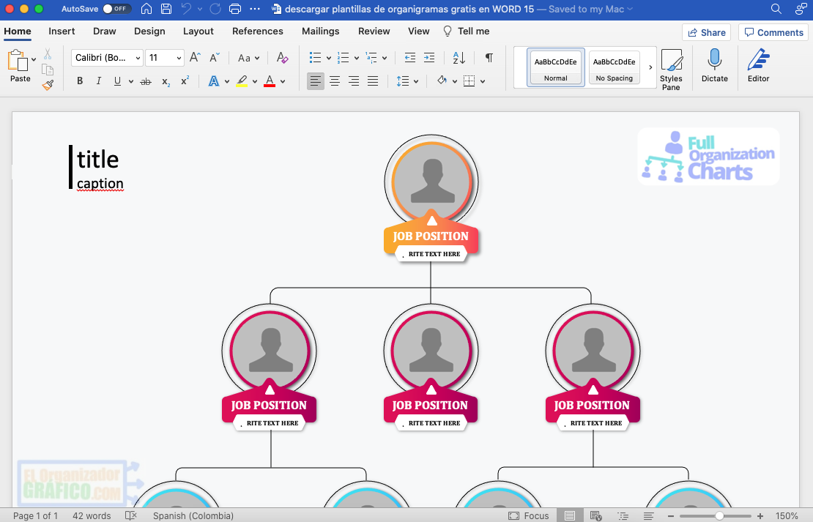Click the Share button

[706, 32]
